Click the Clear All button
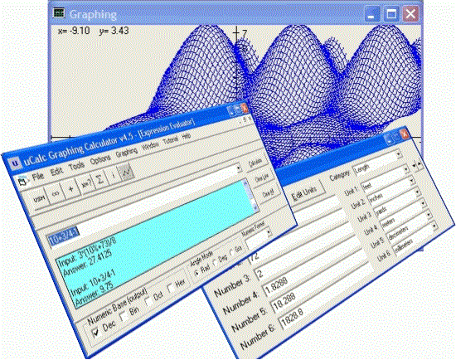 pos(268,192)
